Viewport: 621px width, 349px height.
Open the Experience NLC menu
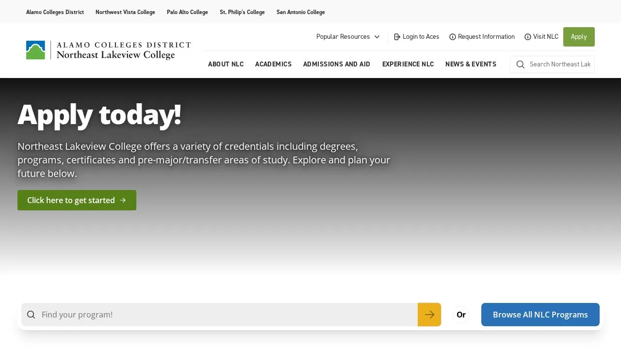(x=408, y=64)
